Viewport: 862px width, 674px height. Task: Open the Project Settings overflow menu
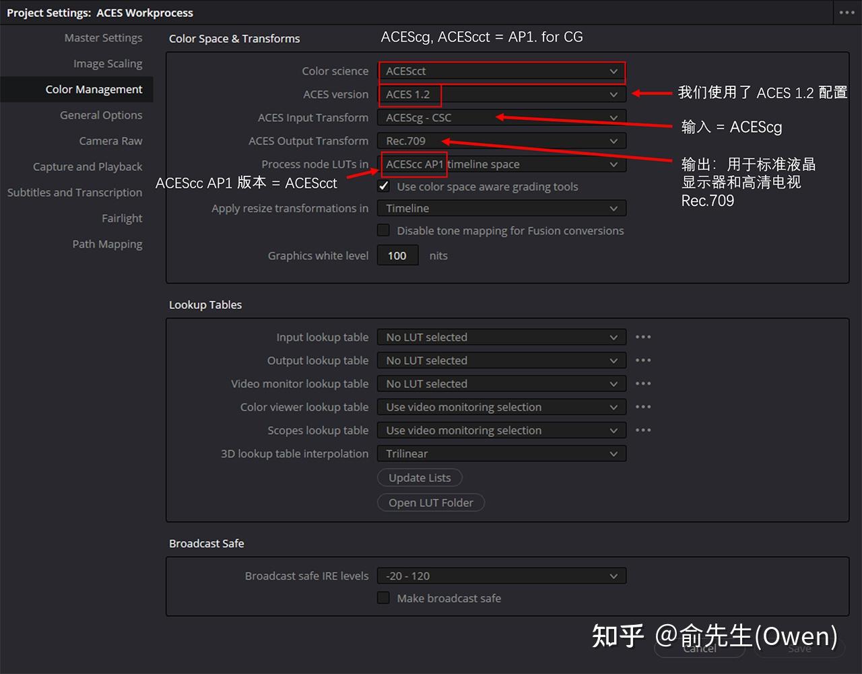click(x=847, y=12)
